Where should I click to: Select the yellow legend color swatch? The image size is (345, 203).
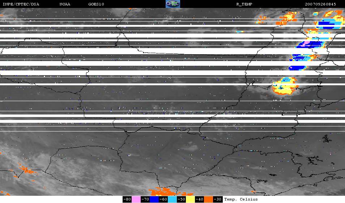point(190,199)
